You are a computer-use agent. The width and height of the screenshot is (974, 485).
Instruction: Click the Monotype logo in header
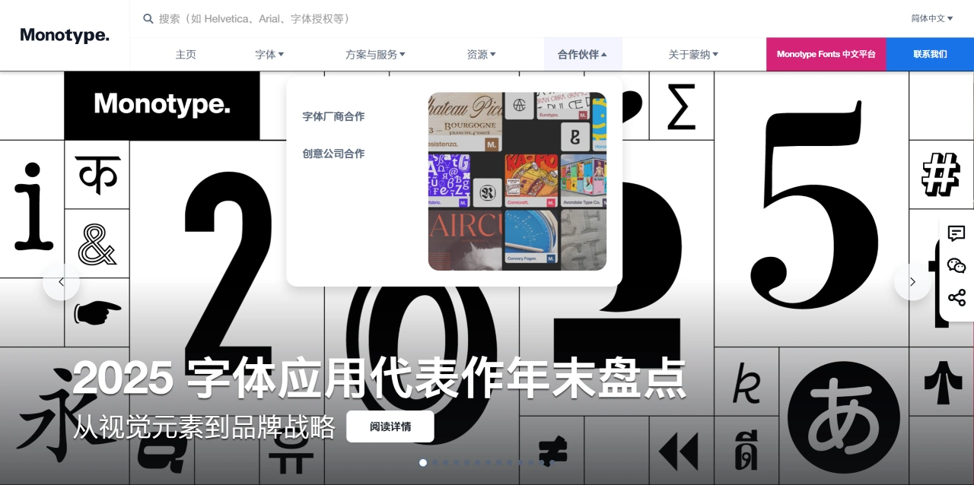pos(65,35)
